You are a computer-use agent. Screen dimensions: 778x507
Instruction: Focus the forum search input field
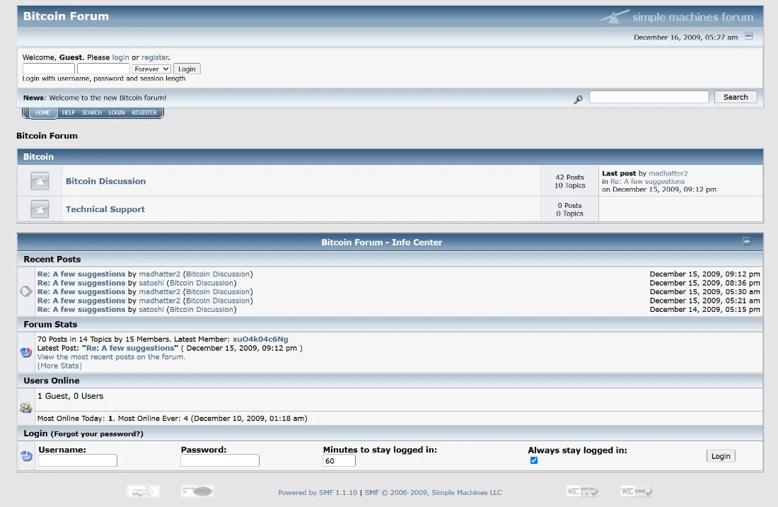649,97
